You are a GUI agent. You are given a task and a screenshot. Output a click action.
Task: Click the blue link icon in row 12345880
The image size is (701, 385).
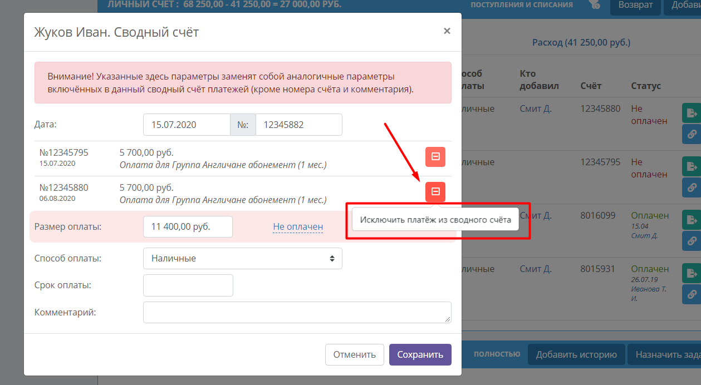[692, 134]
